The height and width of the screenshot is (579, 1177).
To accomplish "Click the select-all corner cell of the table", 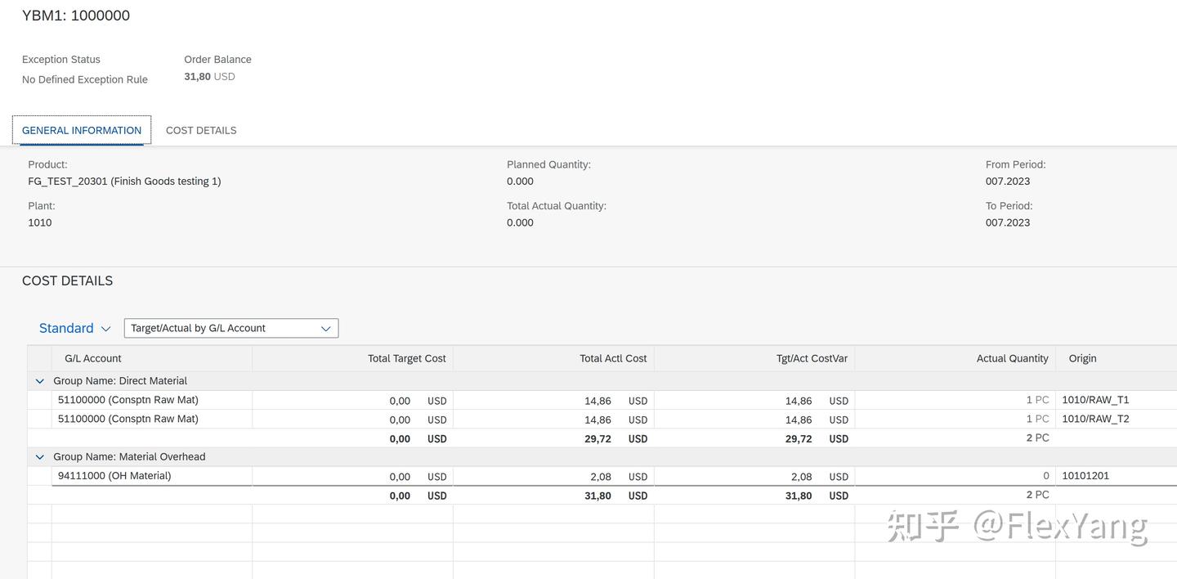I will tap(39, 358).
